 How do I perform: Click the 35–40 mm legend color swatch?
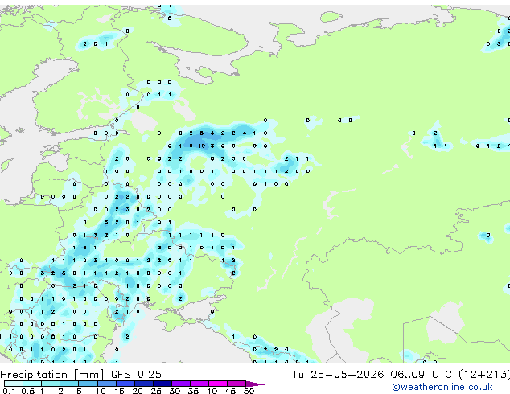(x=199, y=384)
